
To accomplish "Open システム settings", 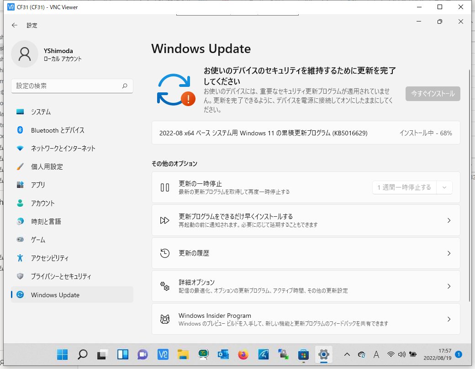I will (x=72, y=112).
